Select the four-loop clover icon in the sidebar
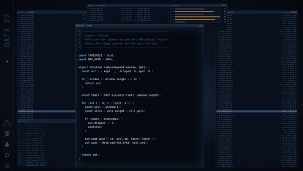Image resolution: width=303 pixels, height=171 pixels. click(x=7, y=144)
